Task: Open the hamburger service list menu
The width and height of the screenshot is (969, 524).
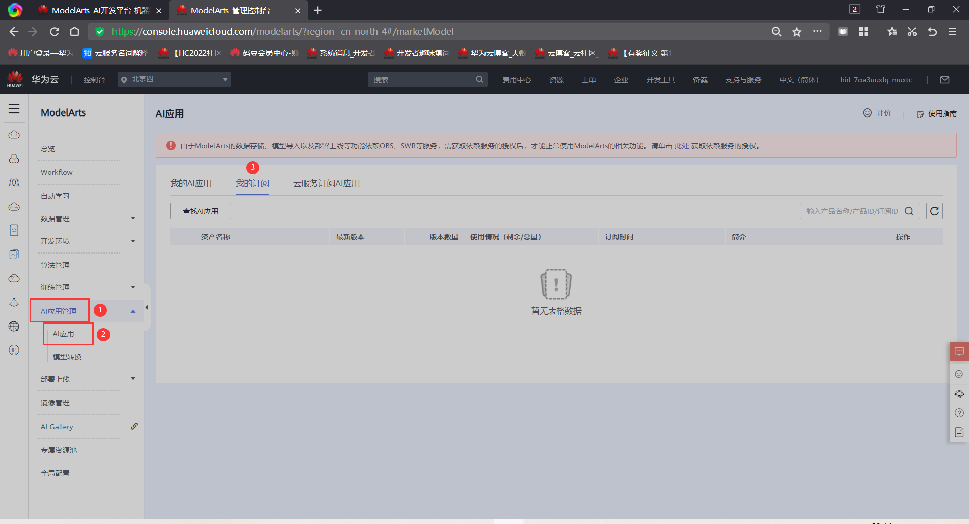Action: point(14,109)
